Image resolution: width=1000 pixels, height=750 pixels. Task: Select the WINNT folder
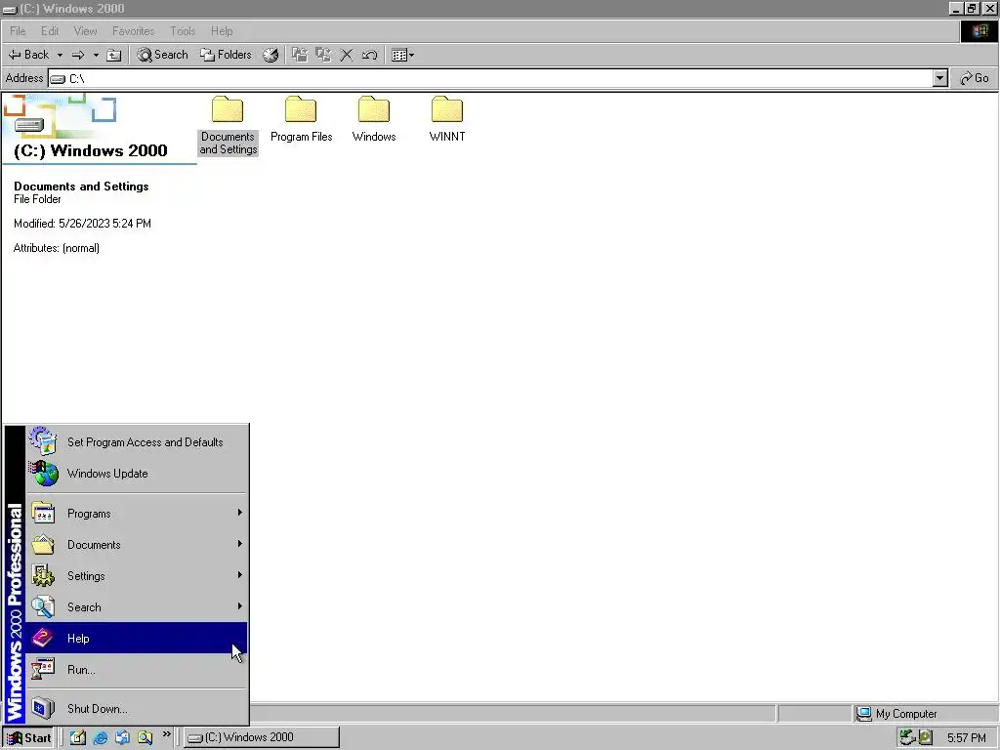tap(447, 120)
